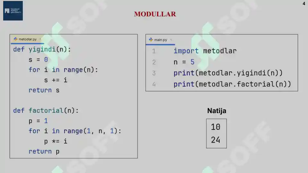Switch to the metodlar.py tab
308x173 pixels.
coord(28,39)
